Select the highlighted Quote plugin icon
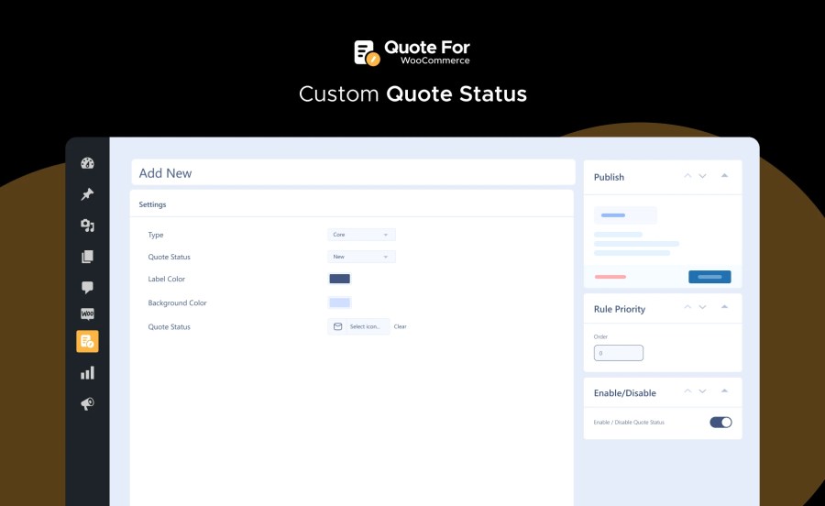The width and height of the screenshot is (825, 506). click(87, 342)
